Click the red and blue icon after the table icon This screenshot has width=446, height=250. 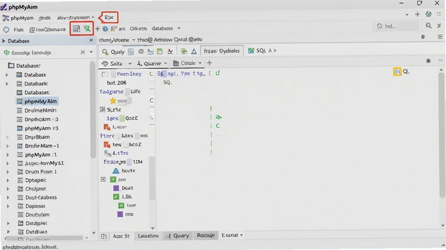point(170,51)
